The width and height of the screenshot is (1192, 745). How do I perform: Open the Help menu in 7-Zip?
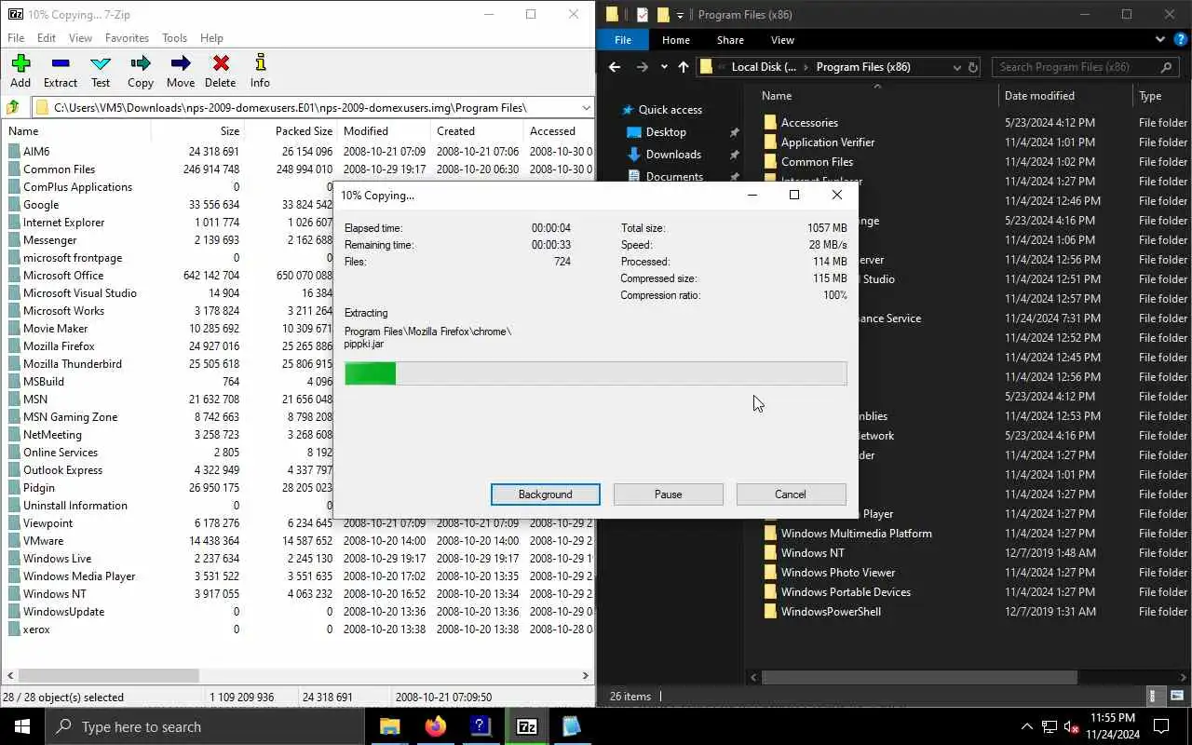pyautogui.click(x=211, y=38)
